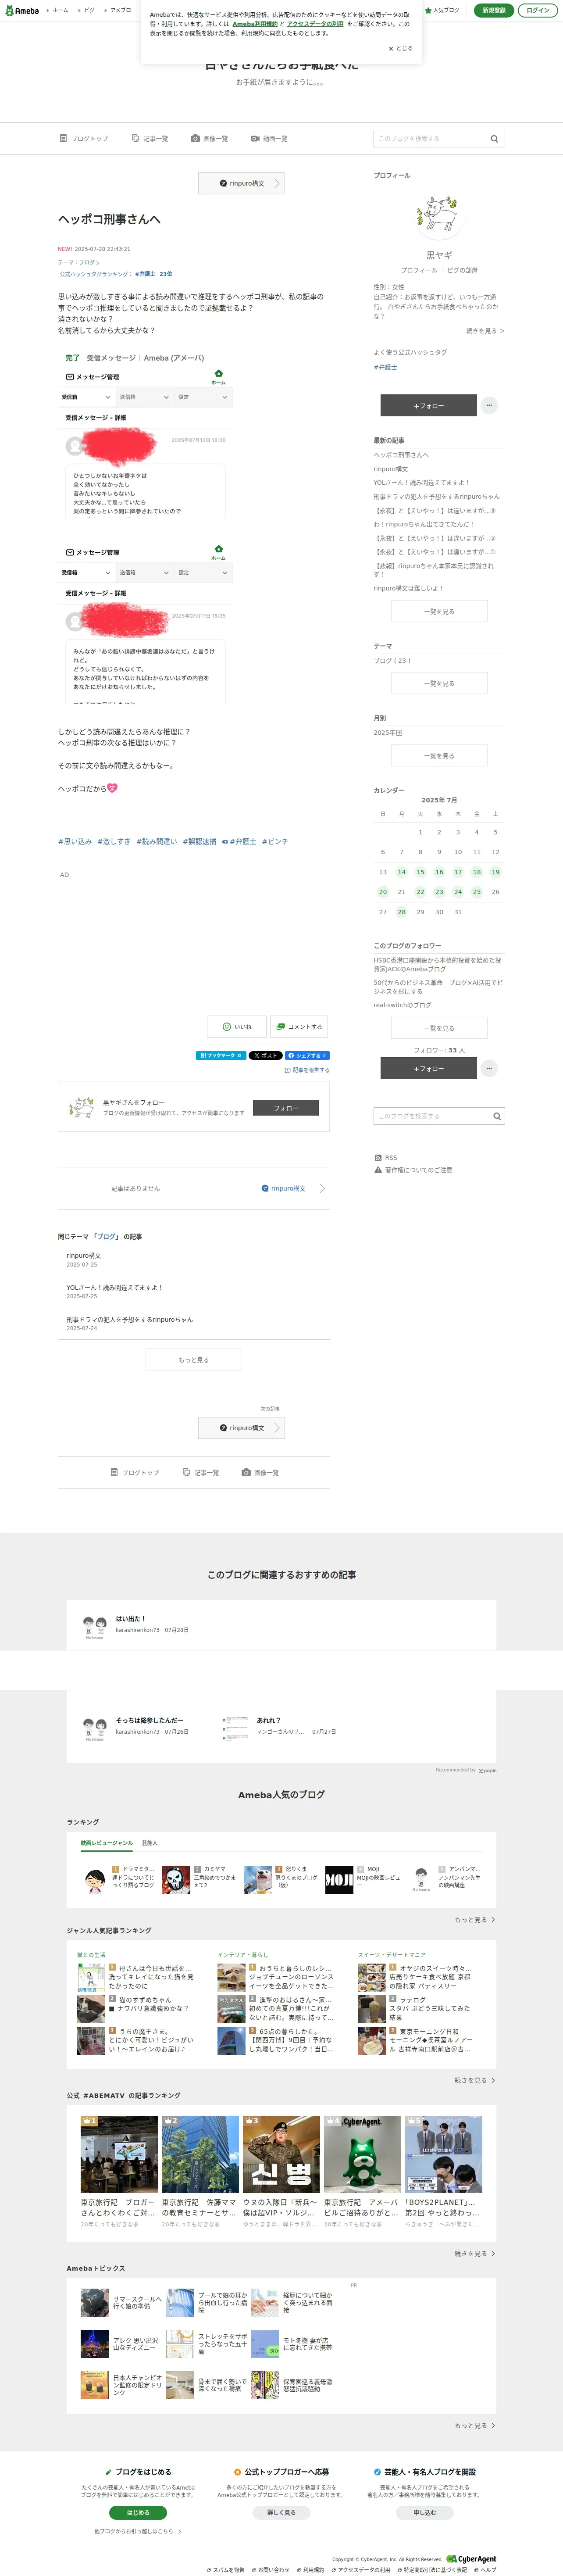The width and height of the screenshot is (563, 2576).
Task: Select July 28 on the calendar
Action: [x=401, y=911]
